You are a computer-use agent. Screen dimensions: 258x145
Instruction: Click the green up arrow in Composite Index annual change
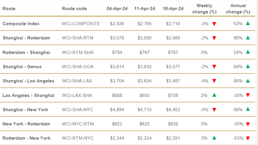[248, 23]
